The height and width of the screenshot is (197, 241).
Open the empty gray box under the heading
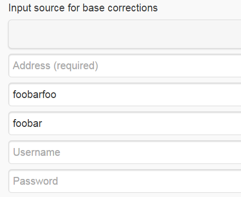(x=125, y=34)
